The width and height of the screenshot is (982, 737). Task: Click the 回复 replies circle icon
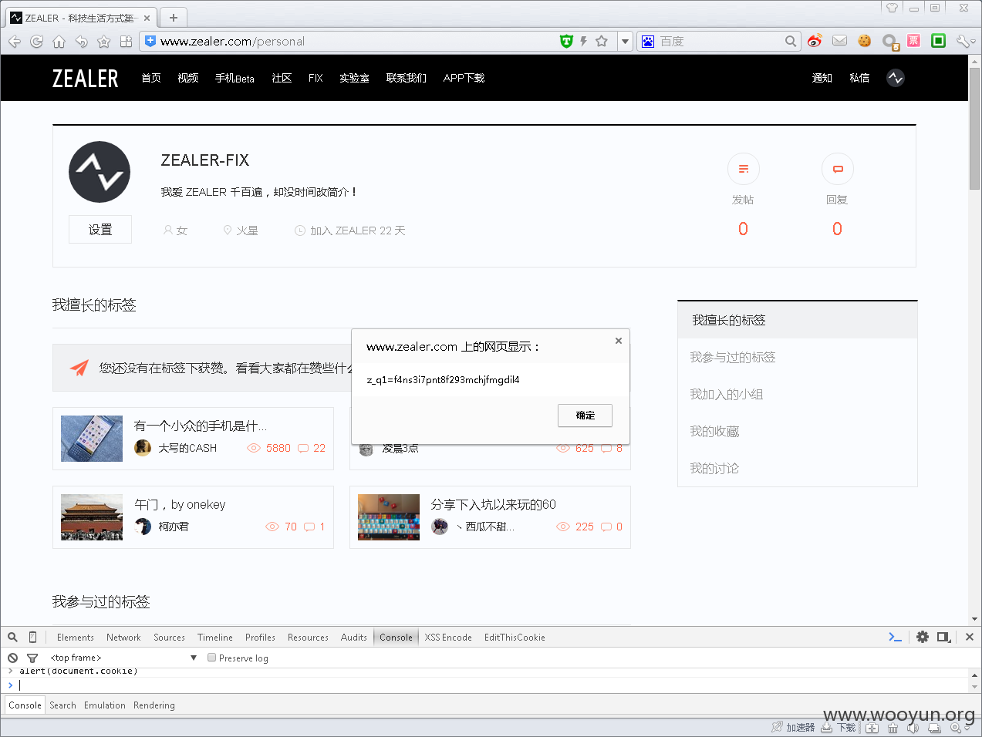[x=838, y=169]
